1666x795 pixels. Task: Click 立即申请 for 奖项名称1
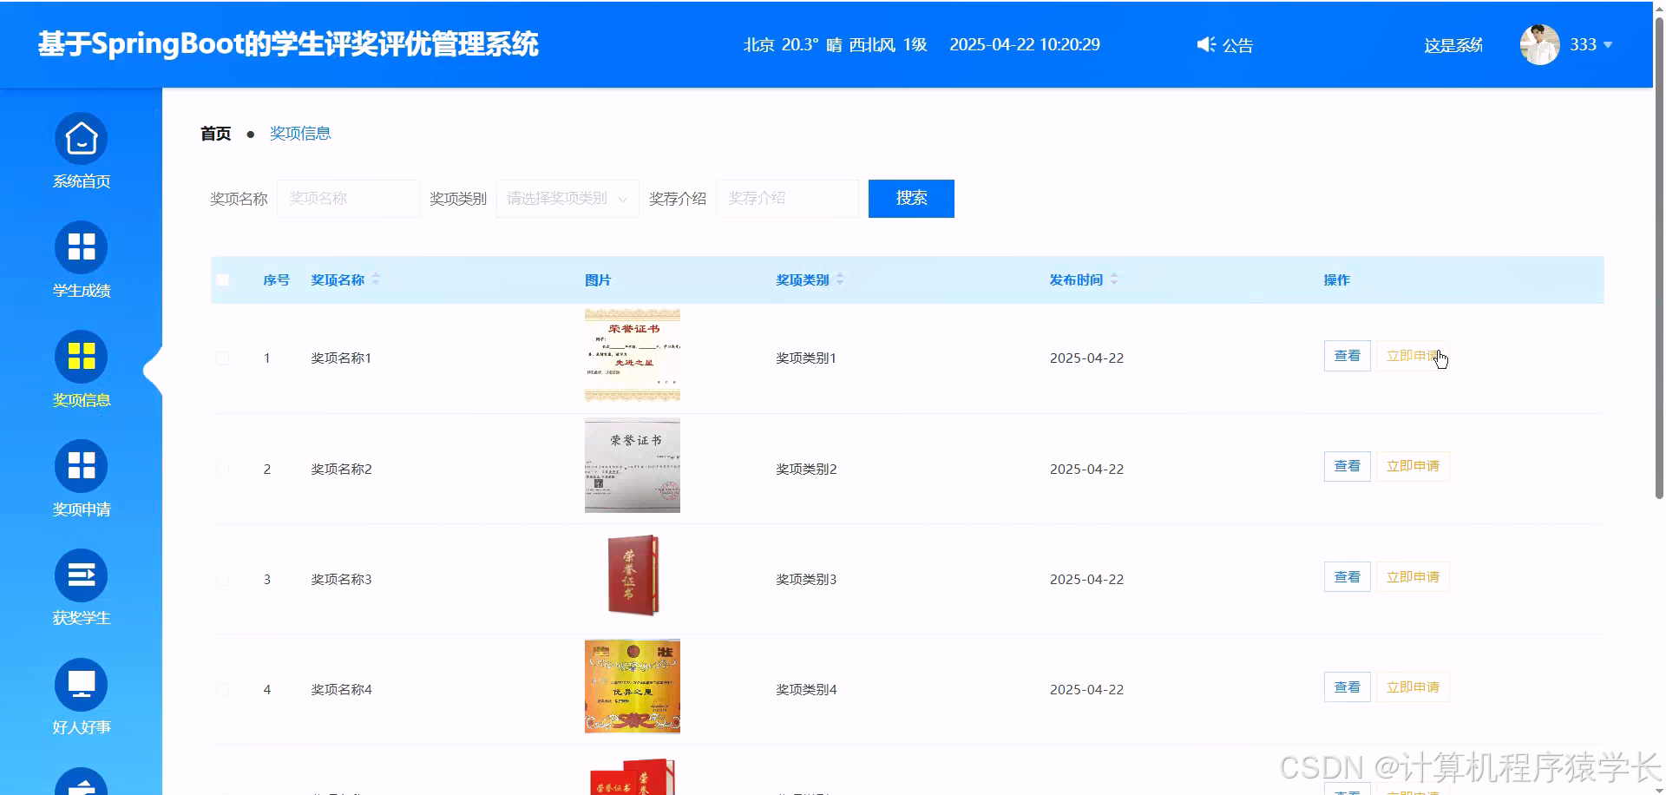1413,356
